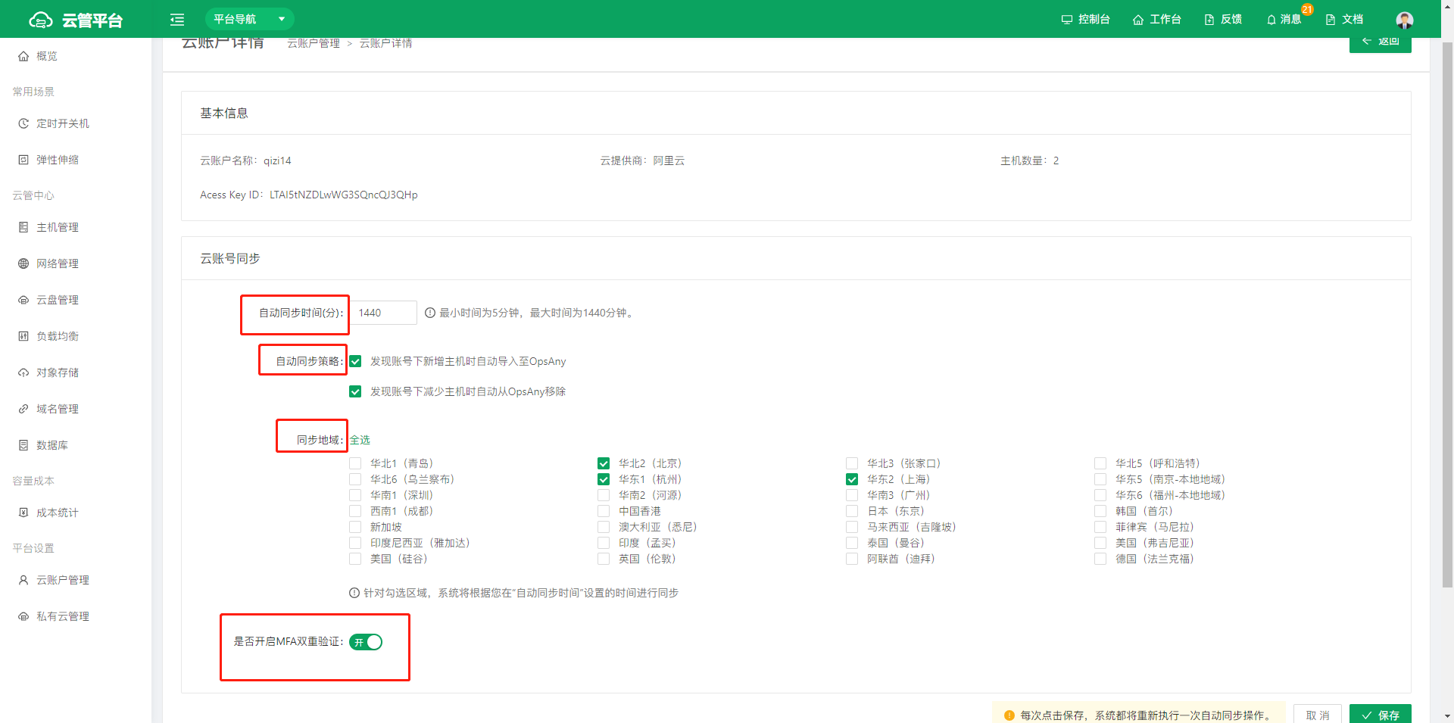
Task: Check 阿联酋（迪拜） region
Action: click(852, 559)
